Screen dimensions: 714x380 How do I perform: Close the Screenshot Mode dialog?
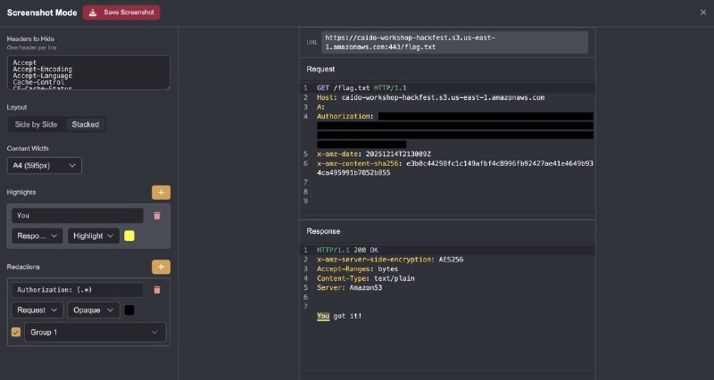pyautogui.click(x=702, y=12)
